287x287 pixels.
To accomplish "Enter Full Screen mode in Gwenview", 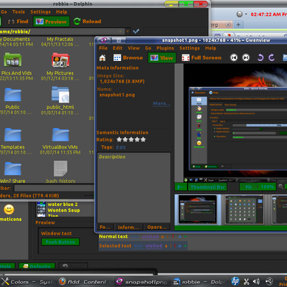I will (202, 57).
